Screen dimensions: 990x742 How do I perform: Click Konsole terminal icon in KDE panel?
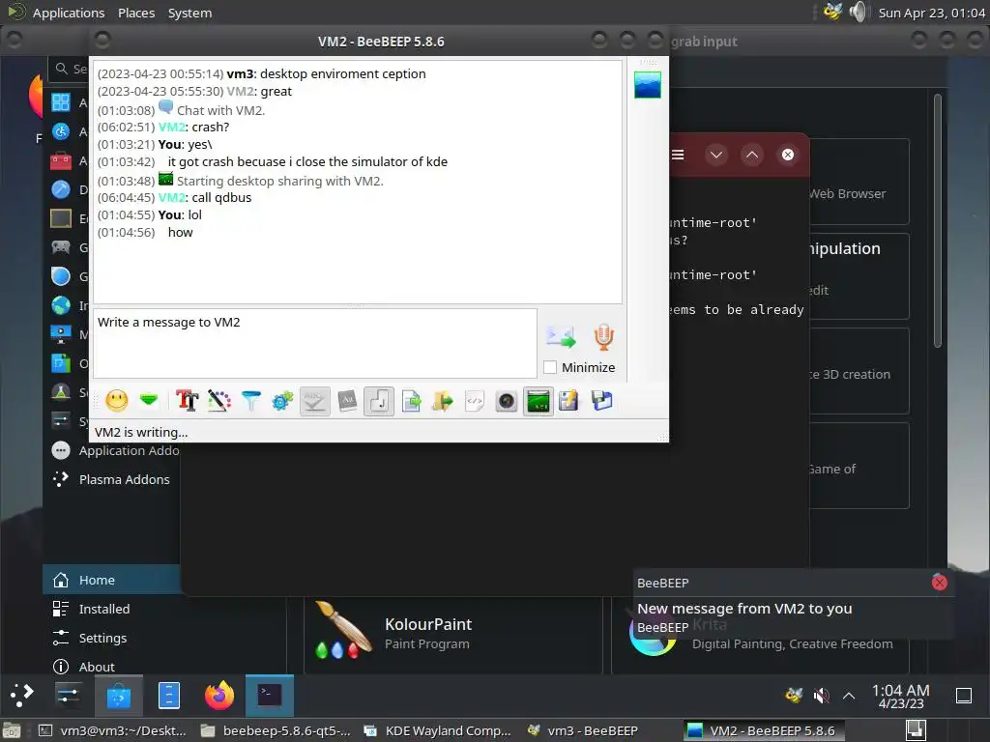[270, 696]
